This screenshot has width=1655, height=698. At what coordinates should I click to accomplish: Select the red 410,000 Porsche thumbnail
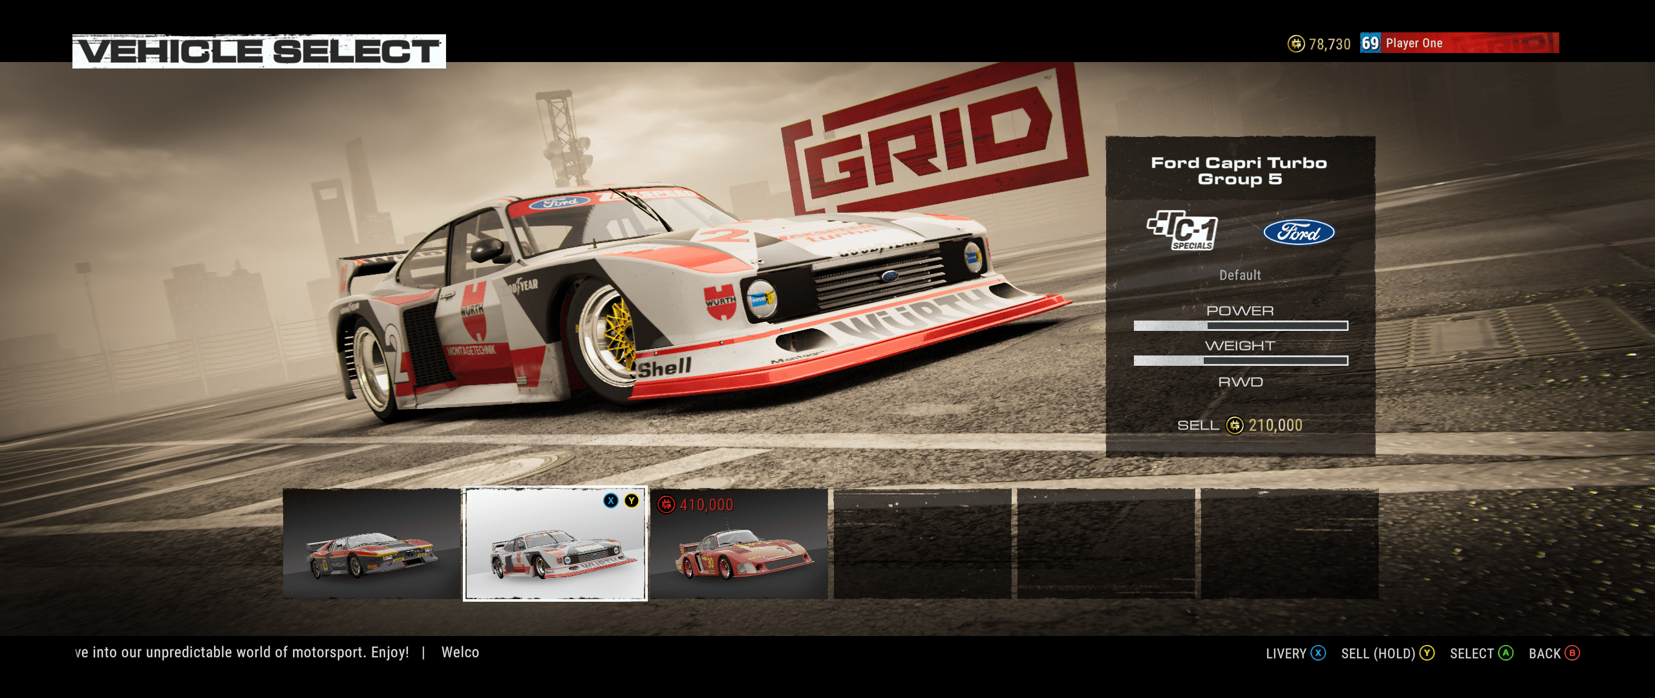tap(739, 544)
